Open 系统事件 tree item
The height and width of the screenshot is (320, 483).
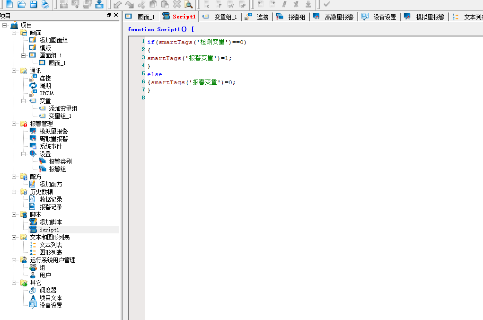click(51, 146)
